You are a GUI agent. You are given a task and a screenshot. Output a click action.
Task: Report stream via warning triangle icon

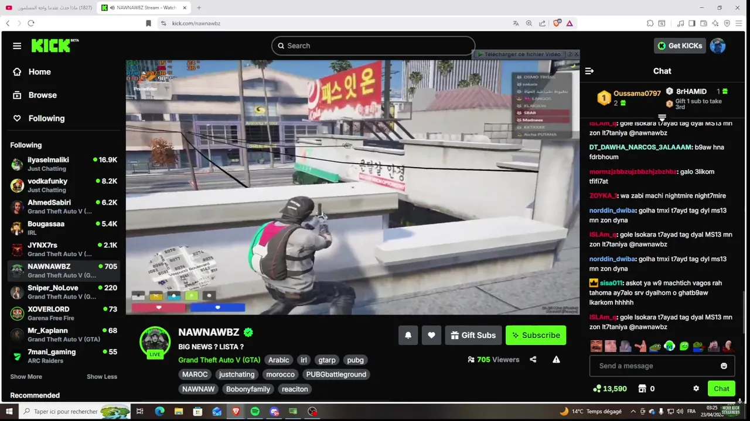coord(556,360)
